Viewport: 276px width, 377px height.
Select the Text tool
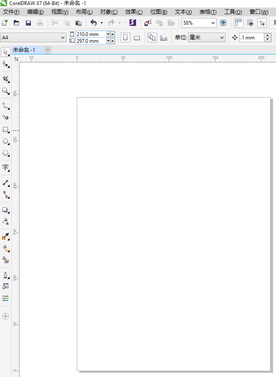click(x=5, y=168)
